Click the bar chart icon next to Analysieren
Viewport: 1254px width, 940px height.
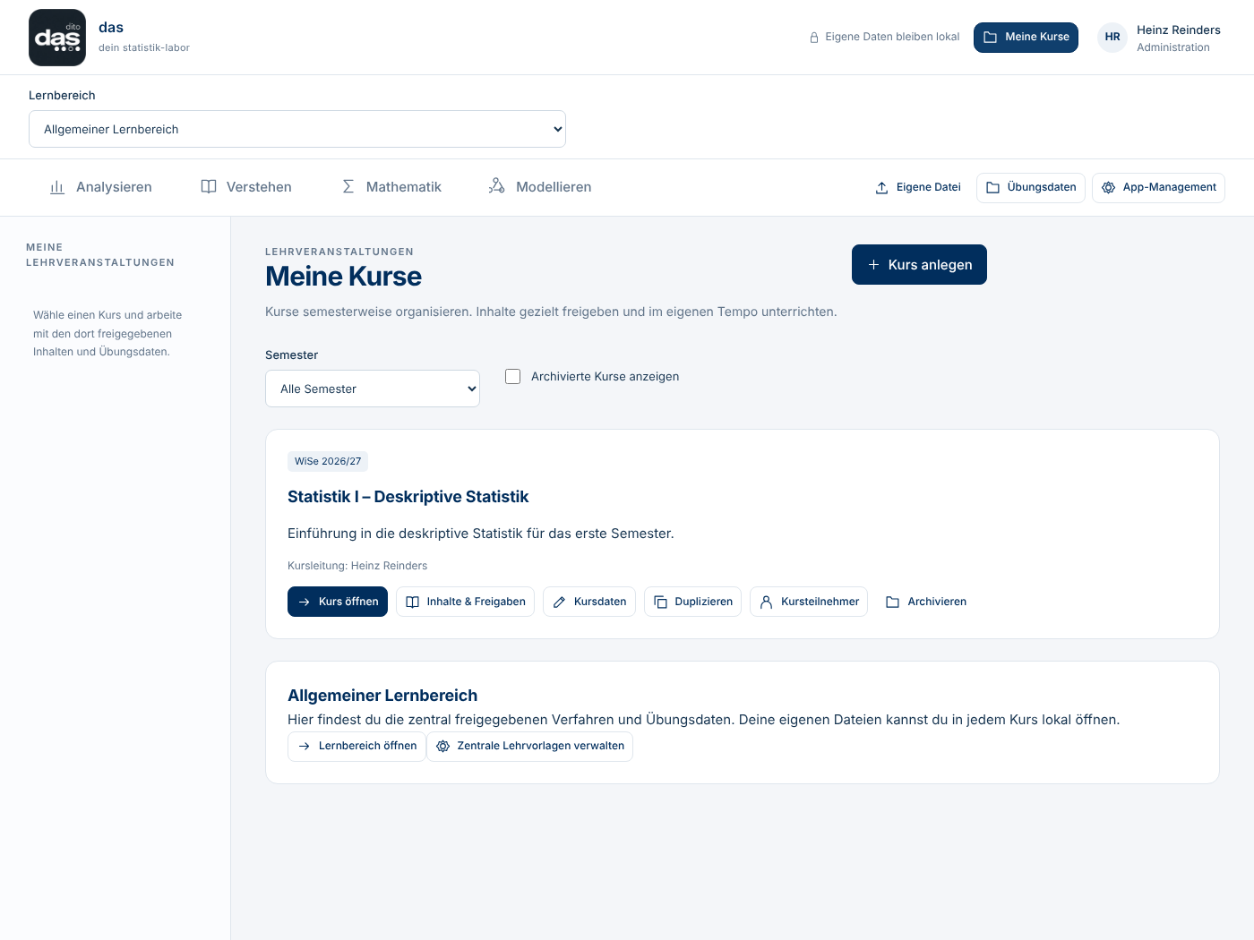coord(57,187)
